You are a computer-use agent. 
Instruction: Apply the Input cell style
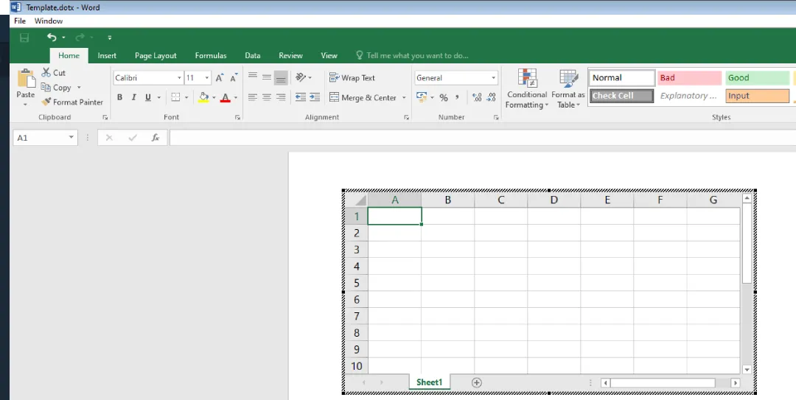[x=758, y=96]
